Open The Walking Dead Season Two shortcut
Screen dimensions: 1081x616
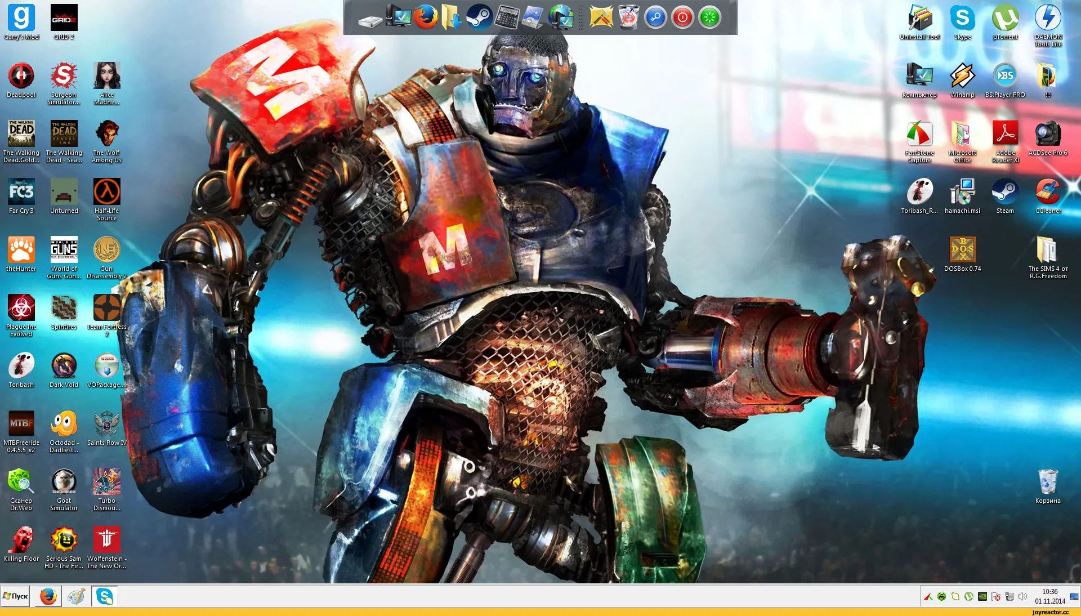(64, 141)
